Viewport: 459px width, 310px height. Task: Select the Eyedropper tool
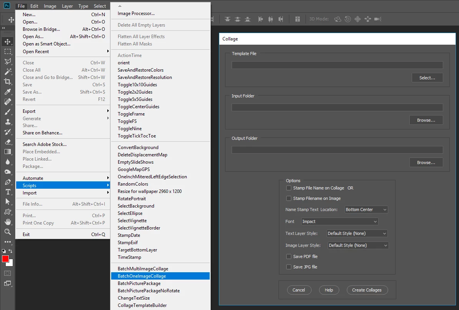click(8, 92)
